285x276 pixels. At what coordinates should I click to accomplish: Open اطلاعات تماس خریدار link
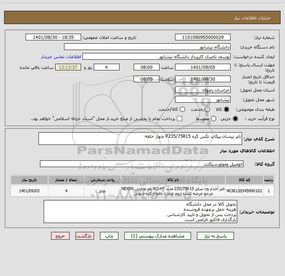click(61, 57)
